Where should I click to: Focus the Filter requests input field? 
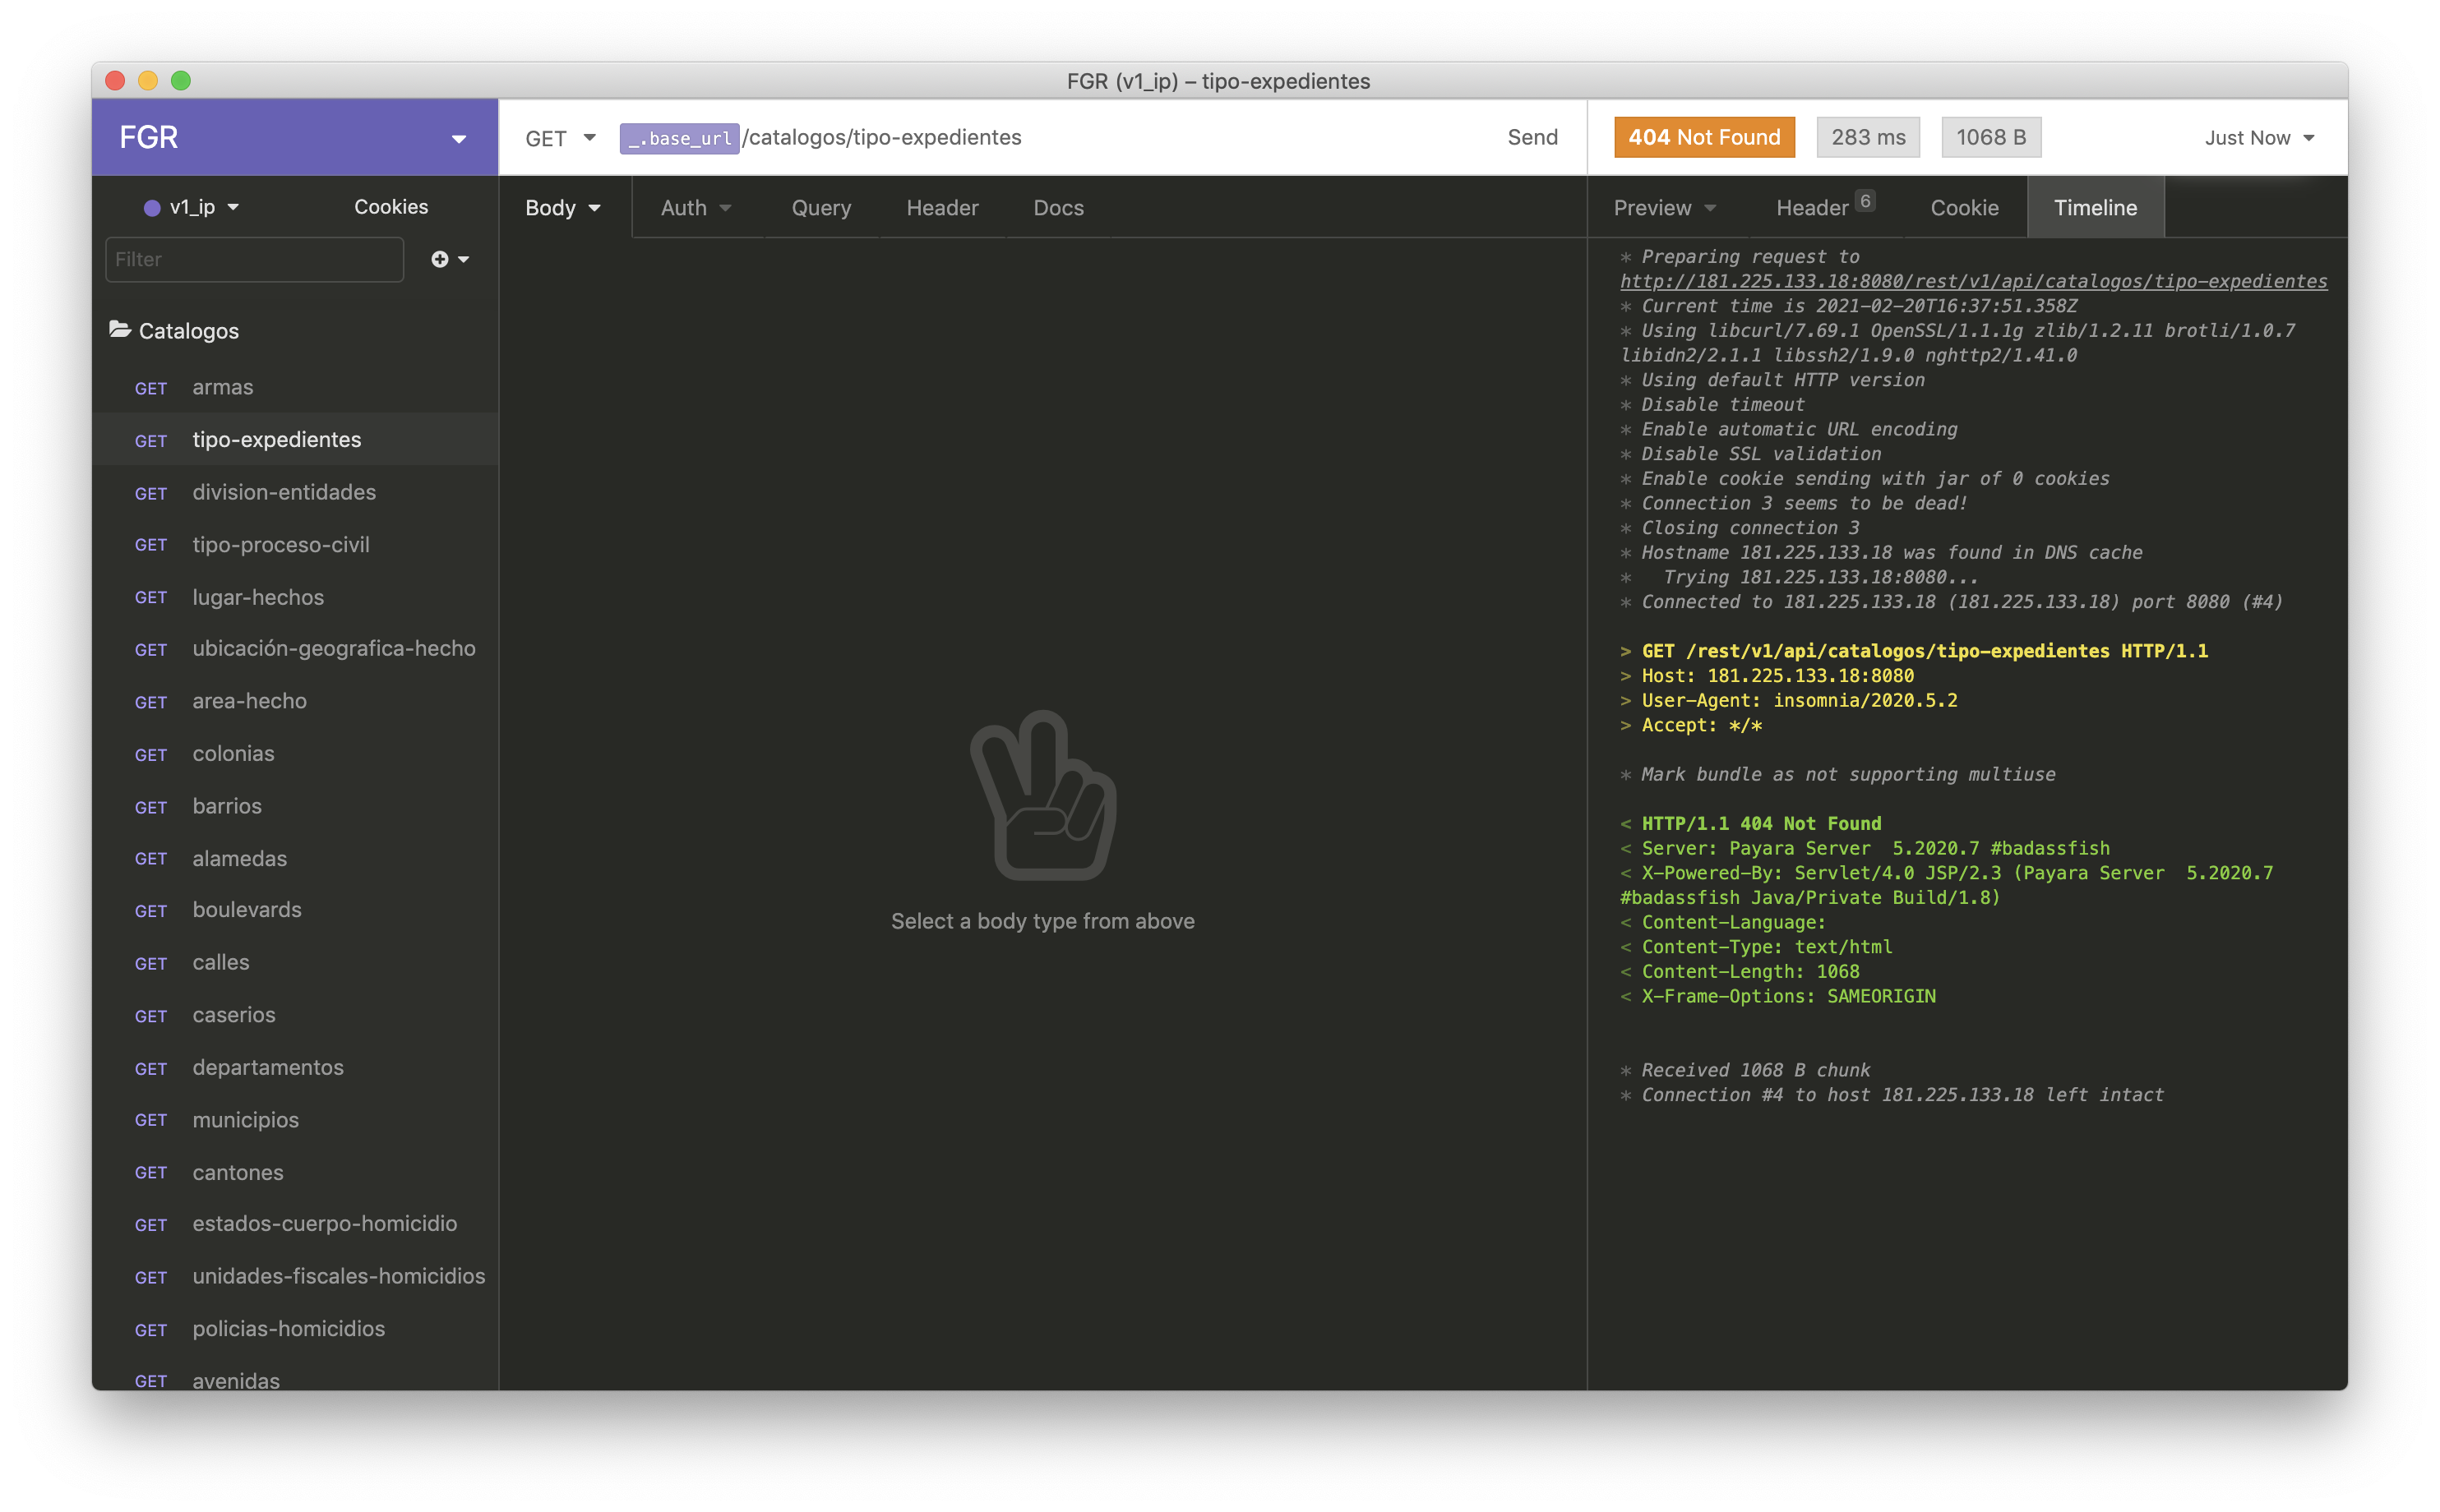tap(254, 260)
